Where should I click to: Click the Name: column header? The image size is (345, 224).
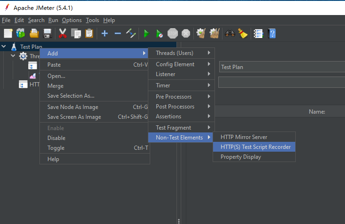coord(317,112)
